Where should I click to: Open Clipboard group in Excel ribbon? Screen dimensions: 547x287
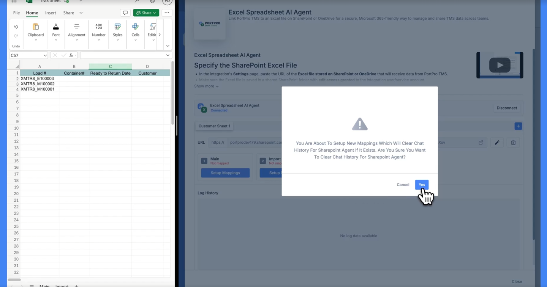tap(35, 33)
